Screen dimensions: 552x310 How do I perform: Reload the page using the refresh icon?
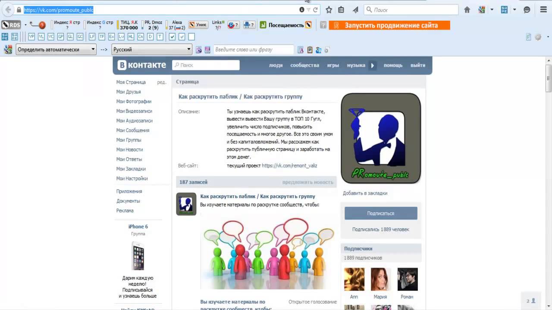pos(315,9)
